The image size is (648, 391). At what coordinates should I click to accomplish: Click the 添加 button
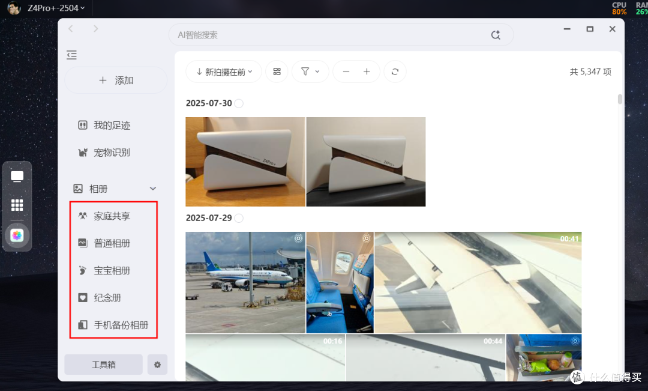click(116, 80)
